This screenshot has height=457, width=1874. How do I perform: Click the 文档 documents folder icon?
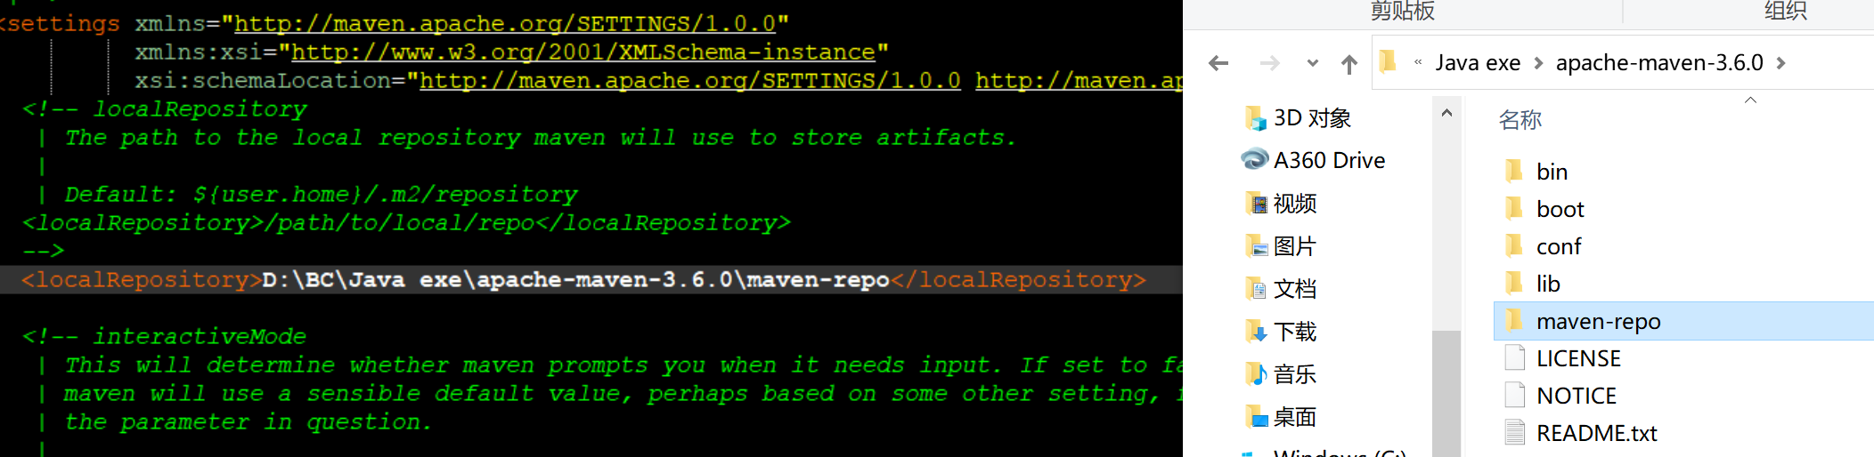[x=1257, y=289]
